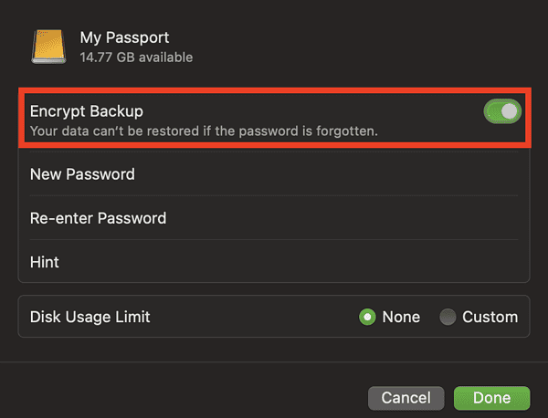Click the forgotten password warning text

click(204, 131)
